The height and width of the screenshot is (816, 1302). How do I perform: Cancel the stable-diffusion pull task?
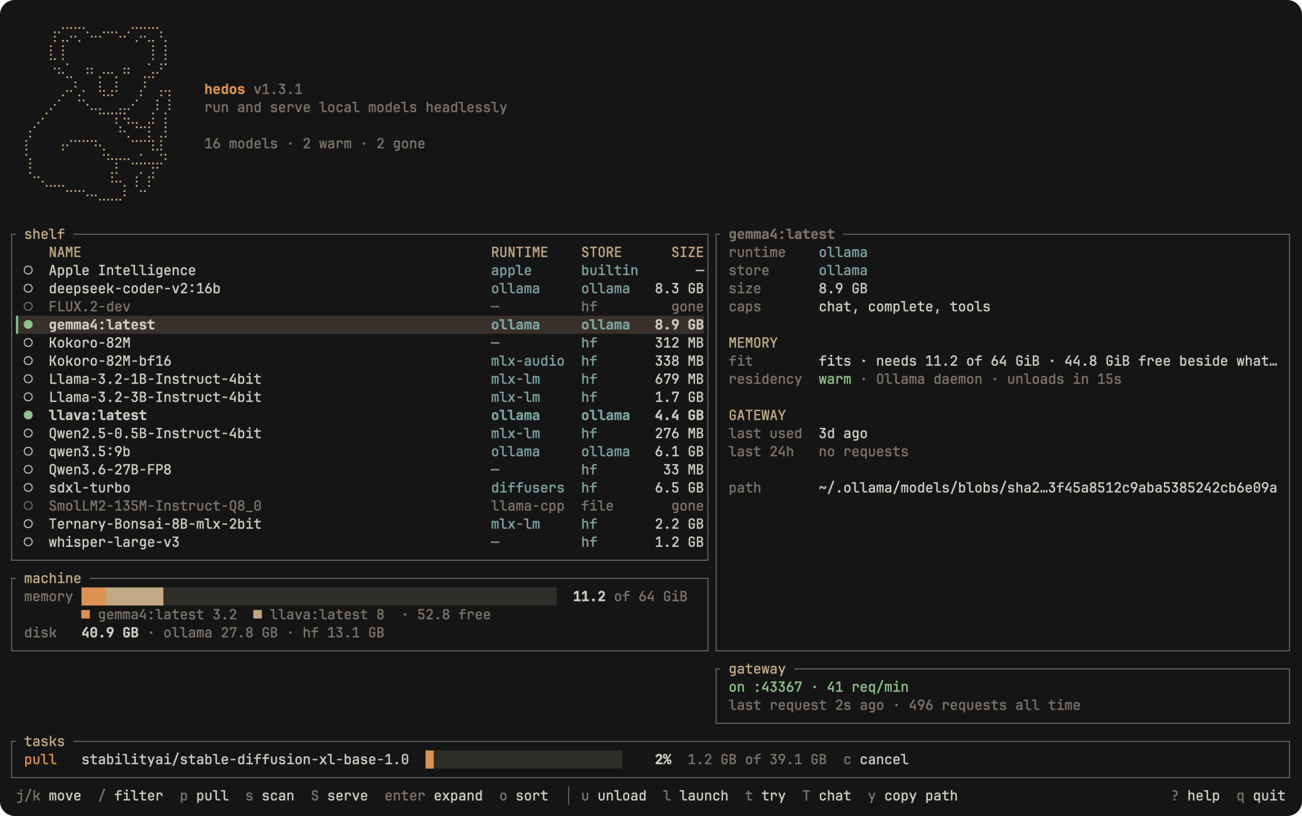point(876,760)
